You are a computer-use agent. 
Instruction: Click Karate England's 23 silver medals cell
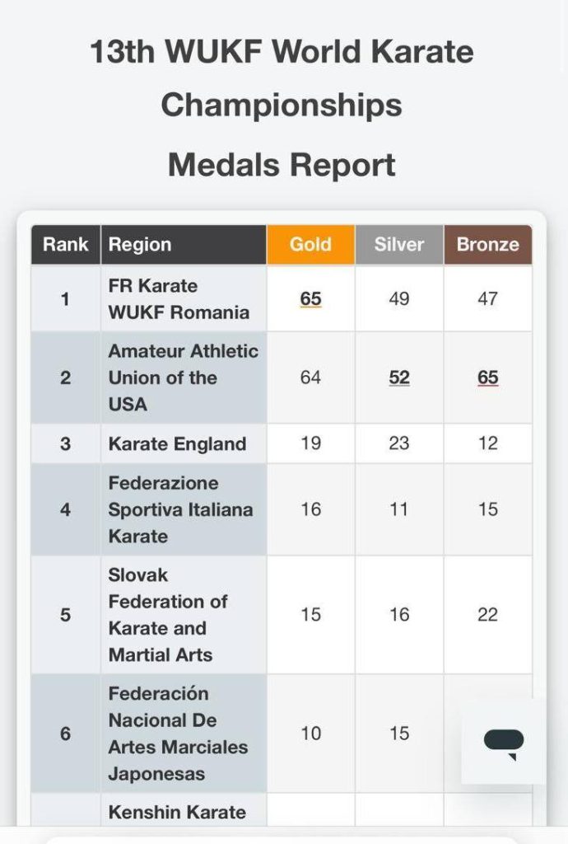point(399,444)
